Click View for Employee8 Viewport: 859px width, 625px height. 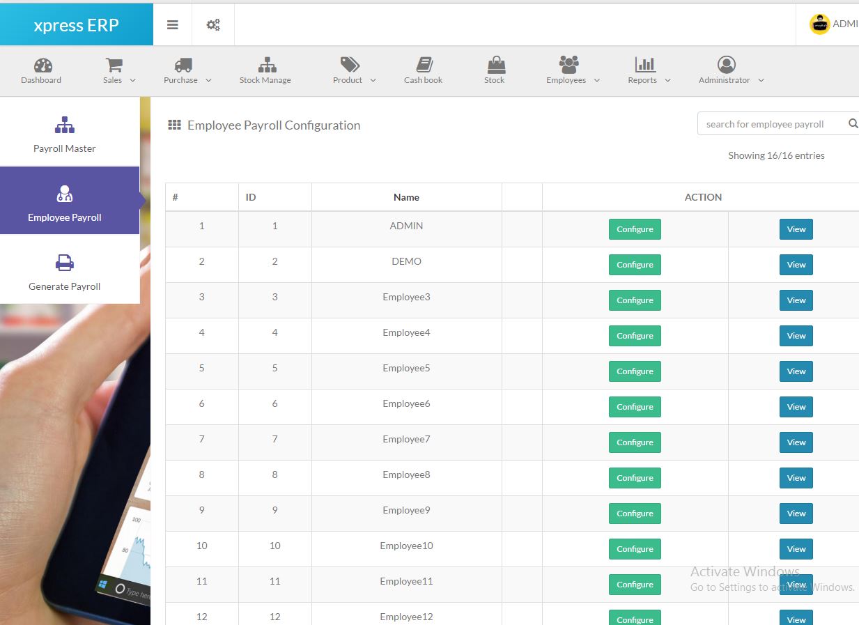coord(796,478)
